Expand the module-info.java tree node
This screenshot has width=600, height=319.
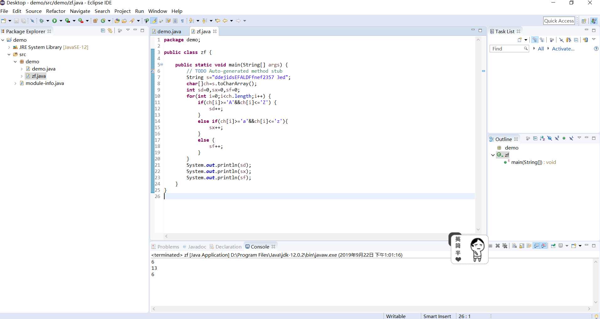tap(15, 83)
